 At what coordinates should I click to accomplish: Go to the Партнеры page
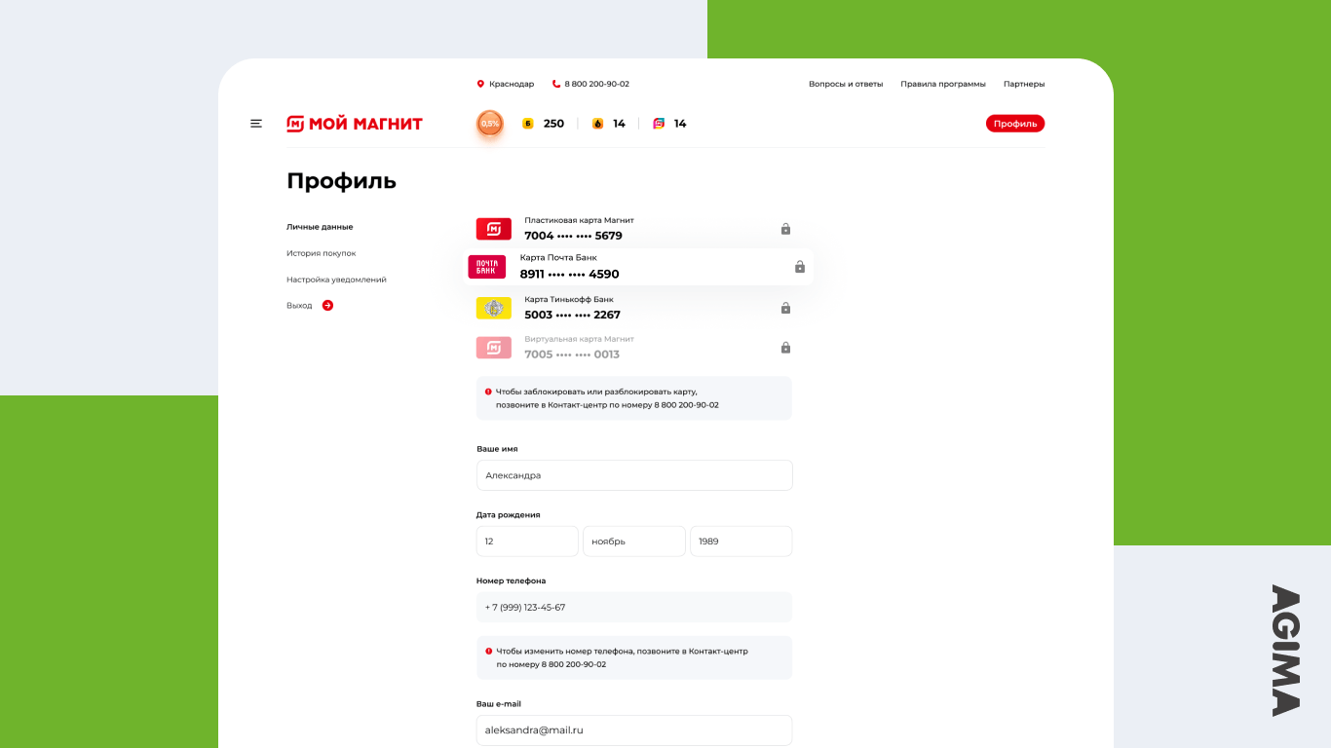[1024, 84]
